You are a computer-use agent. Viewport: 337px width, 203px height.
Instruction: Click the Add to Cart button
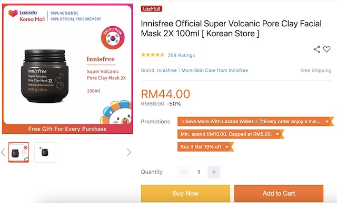[x=279, y=194]
